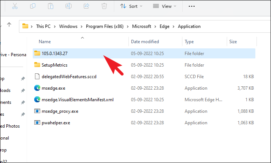Open Documents in sidebar

(6, 102)
